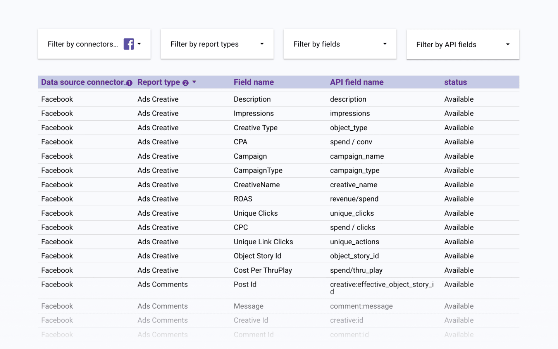Sort table by the Field name column header
Screen dimensions: 558x349
253,82
